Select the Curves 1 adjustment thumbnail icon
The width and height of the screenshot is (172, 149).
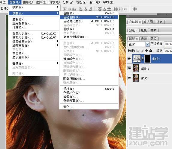137,59
